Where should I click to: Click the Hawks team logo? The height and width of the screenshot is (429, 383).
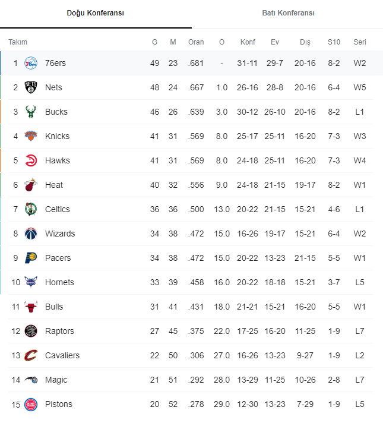coord(31,160)
